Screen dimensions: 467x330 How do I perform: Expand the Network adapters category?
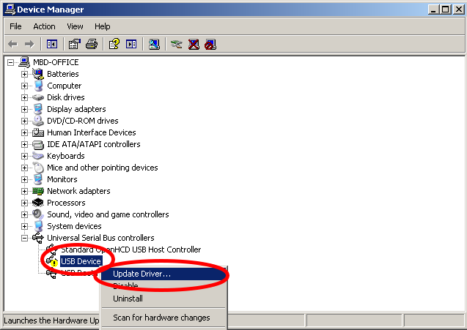point(24,191)
